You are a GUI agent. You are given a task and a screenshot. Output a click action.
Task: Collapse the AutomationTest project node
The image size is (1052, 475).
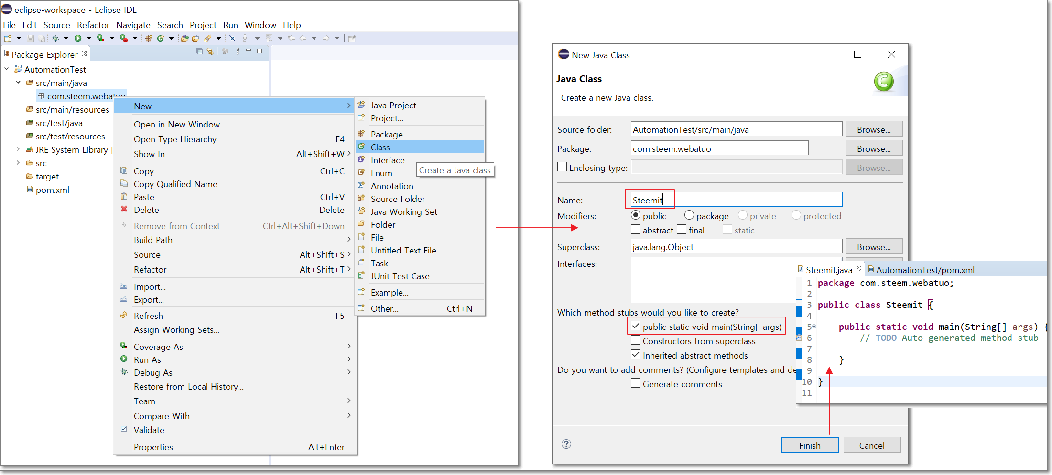click(7, 69)
